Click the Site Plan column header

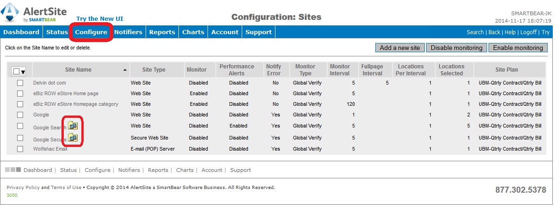507,70
